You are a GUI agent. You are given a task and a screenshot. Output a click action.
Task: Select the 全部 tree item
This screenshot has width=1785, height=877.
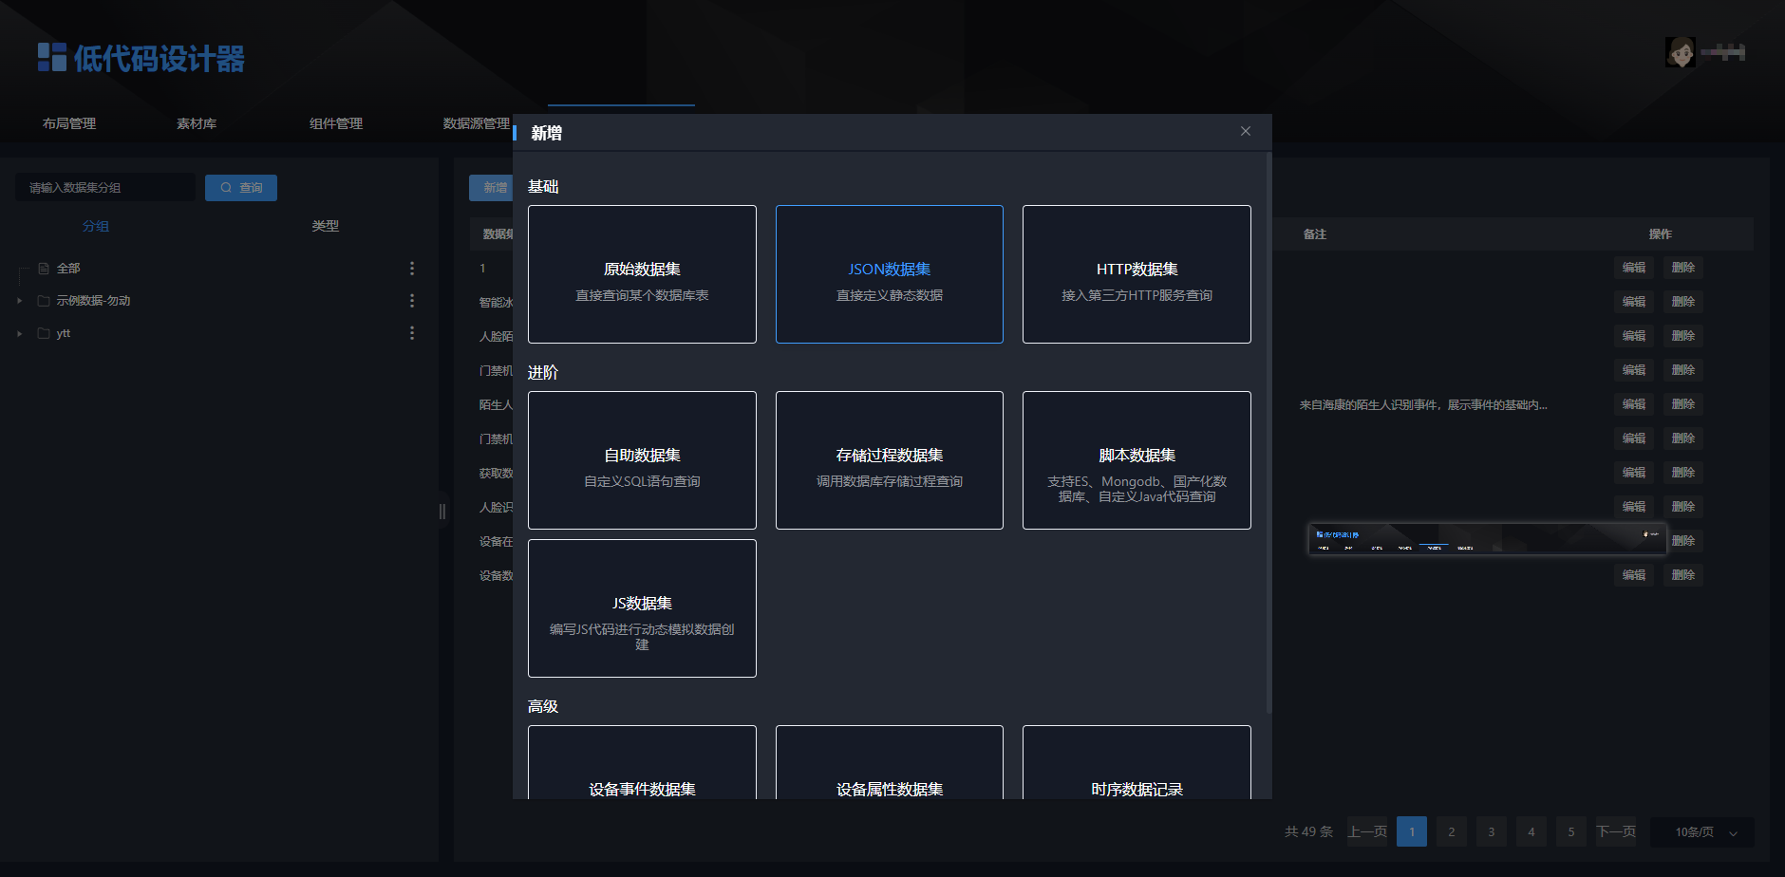(68, 269)
